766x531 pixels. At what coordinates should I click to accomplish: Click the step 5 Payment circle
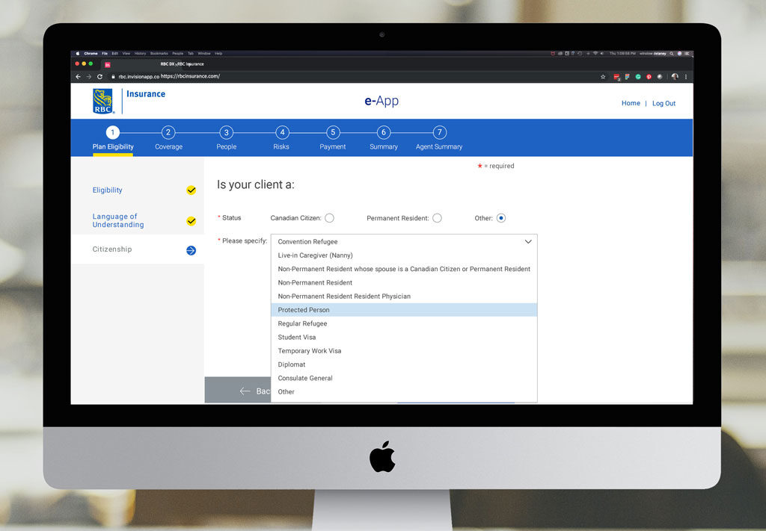pos(333,133)
